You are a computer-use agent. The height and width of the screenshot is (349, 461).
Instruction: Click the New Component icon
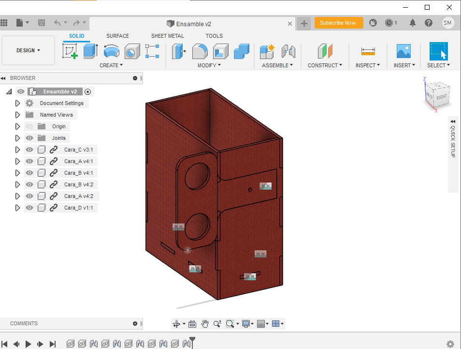pos(267,51)
